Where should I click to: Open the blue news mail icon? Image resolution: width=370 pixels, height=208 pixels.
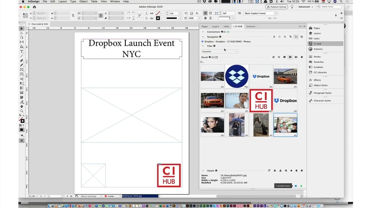(296, 186)
